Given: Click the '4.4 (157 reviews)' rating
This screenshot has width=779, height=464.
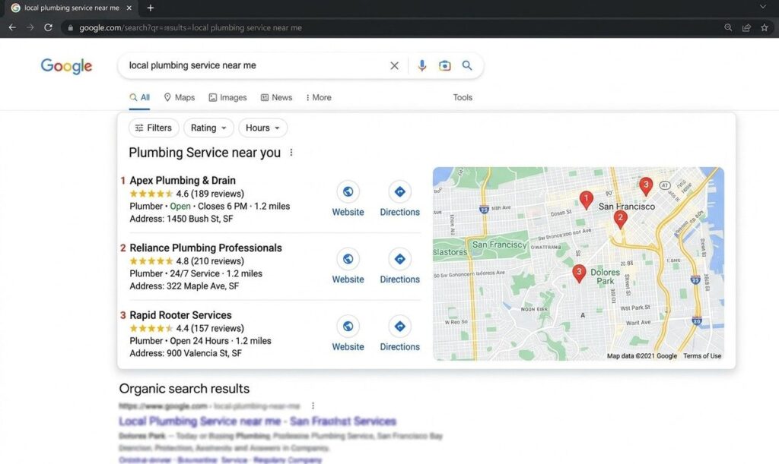Looking at the screenshot, I should [x=210, y=329].
